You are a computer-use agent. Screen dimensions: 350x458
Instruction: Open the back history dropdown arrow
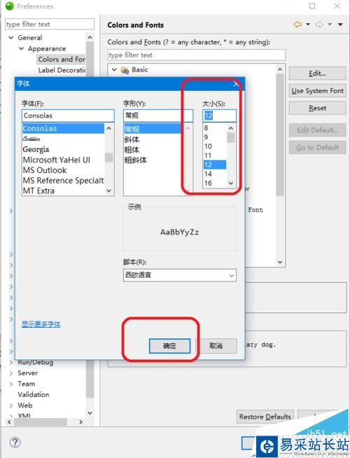point(308,25)
